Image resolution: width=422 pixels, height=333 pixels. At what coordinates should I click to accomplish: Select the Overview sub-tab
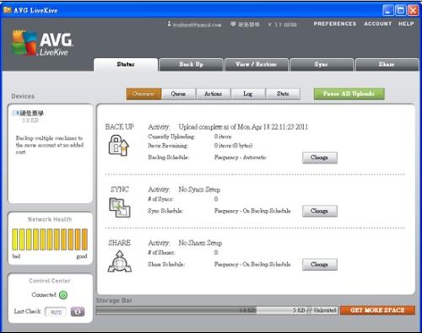(143, 94)
